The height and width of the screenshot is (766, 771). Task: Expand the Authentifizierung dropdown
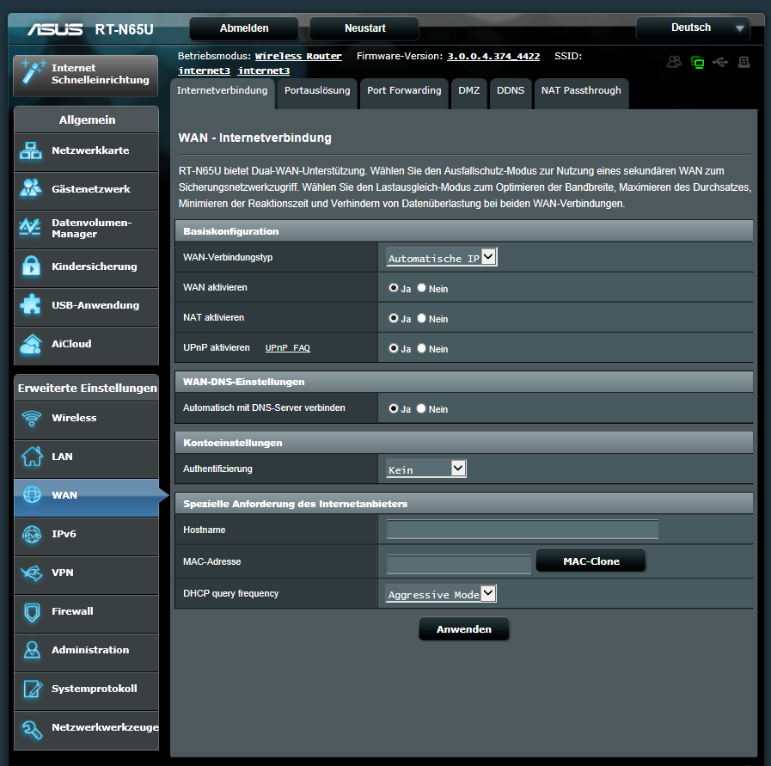point(425,469)
